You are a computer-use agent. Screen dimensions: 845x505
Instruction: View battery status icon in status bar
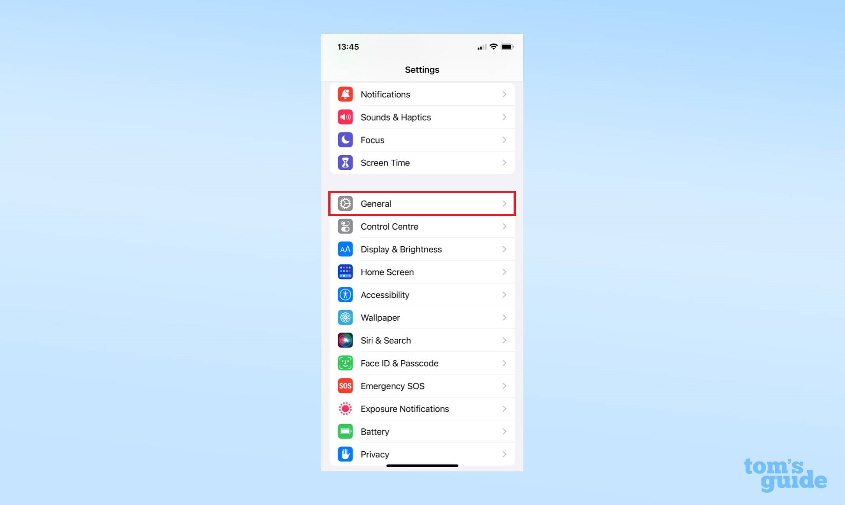507,47
